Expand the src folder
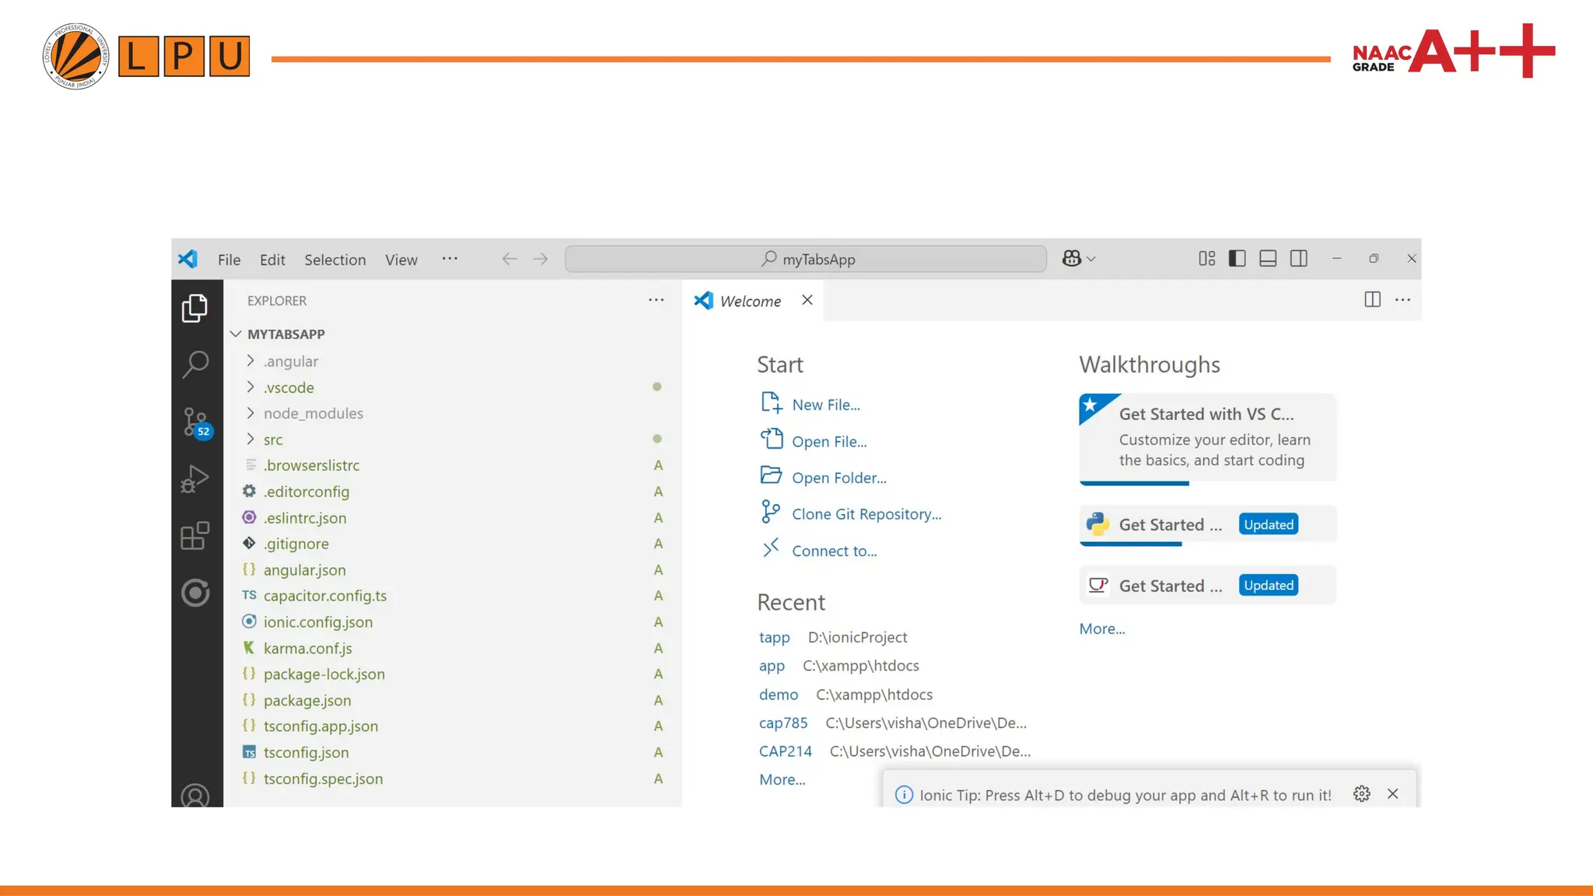 tap(273, 439)
